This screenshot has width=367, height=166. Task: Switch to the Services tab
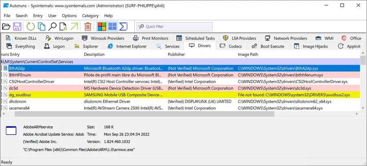(168, 46)
